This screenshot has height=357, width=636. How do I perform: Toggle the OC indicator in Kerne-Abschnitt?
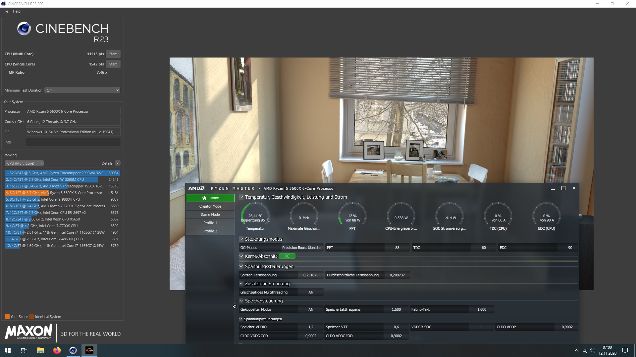pyautogui.click(x=287, y=256)
